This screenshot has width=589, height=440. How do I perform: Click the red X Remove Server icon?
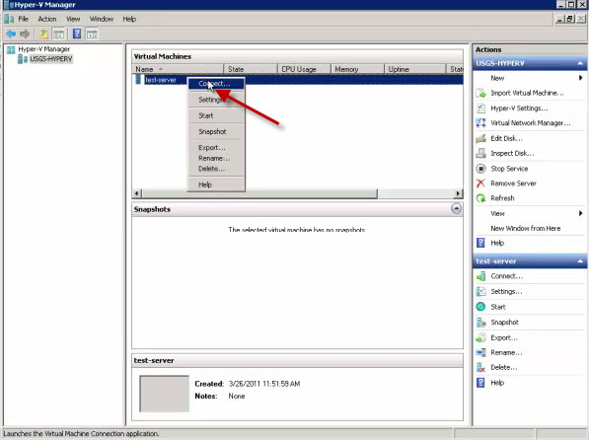click(x=480, y=183)
